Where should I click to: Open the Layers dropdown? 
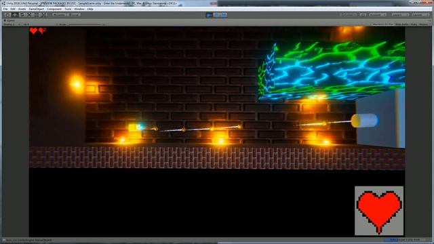click(x=400, y=15)
